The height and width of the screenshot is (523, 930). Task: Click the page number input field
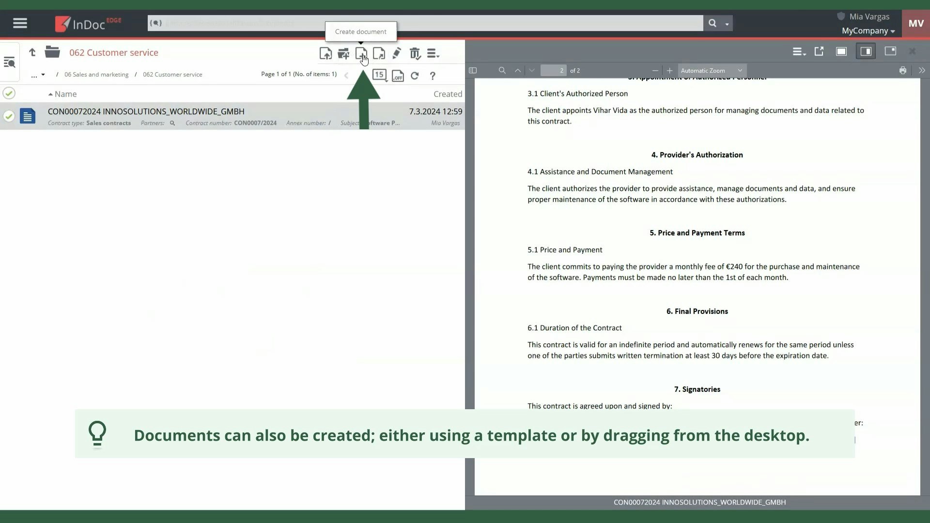[553, 70]
